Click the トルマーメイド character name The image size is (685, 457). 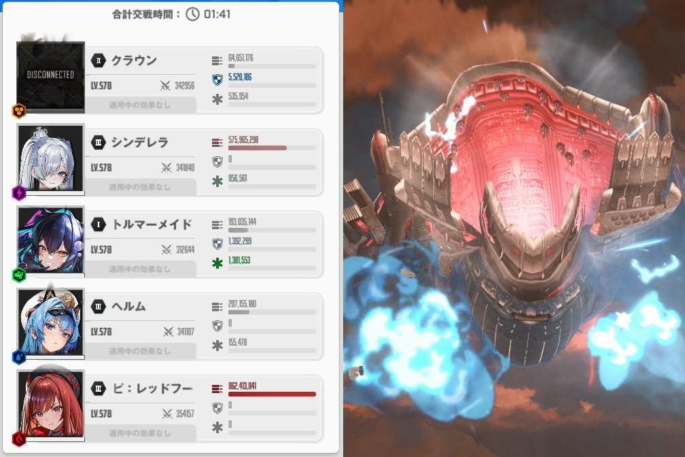pyautogui.click(x=152, y=224)
